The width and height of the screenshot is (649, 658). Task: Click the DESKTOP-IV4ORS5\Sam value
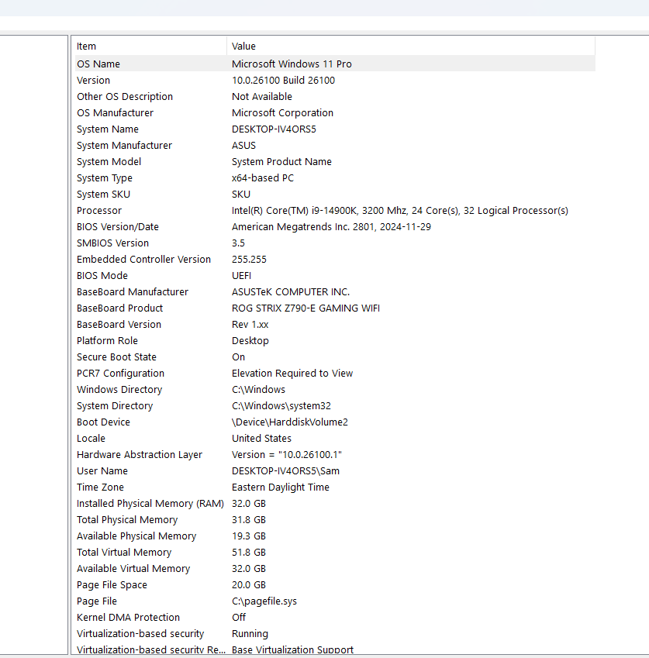(x=285, y=471)
